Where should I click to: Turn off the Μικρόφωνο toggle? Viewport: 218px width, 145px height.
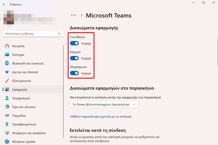pyautogui.click(x=74, y=73)
